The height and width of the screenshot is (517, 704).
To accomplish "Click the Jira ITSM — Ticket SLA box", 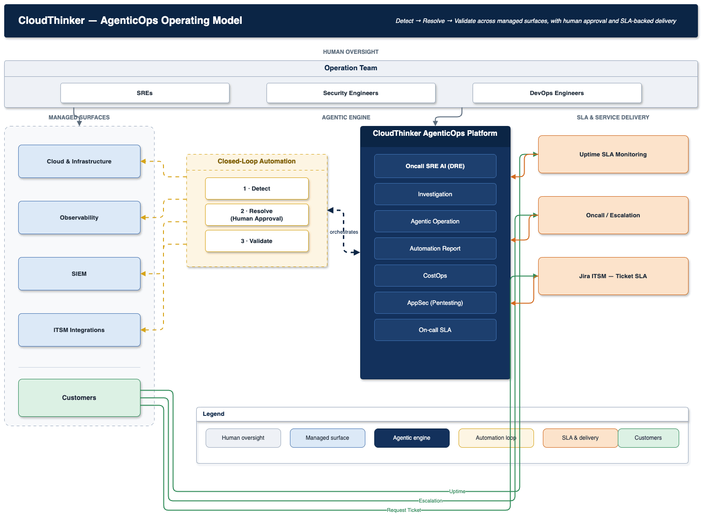I will point(613,276).
